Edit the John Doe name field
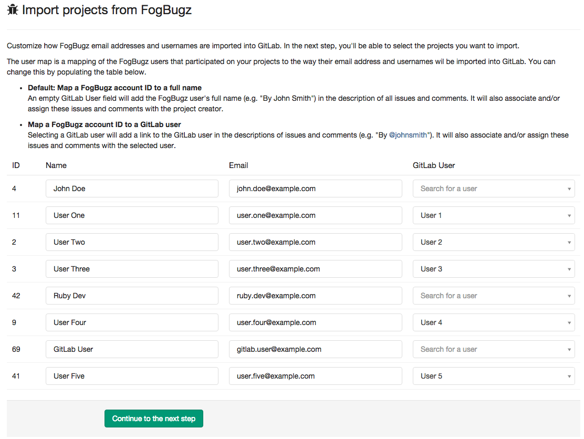The height and width of the screenshot is (439, 584). 132,189
